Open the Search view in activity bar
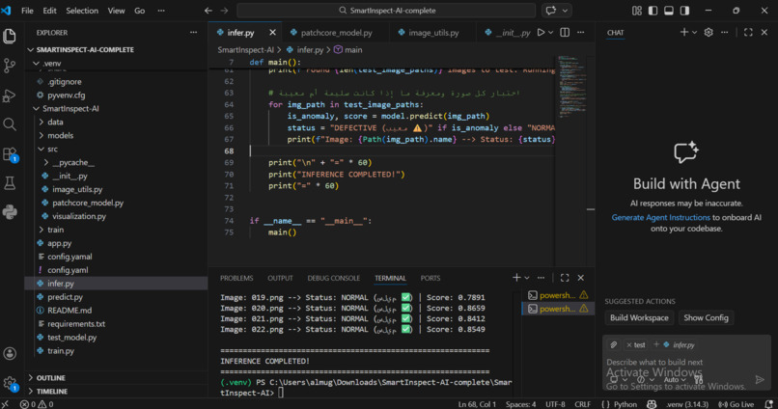Screen dimensions: 778x409 coord(10,123)
